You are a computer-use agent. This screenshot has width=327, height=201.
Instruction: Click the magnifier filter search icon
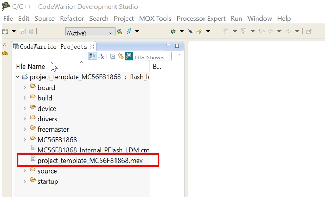[129, 56]
